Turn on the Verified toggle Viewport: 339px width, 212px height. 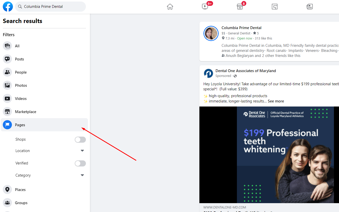[x=80, y=163]
